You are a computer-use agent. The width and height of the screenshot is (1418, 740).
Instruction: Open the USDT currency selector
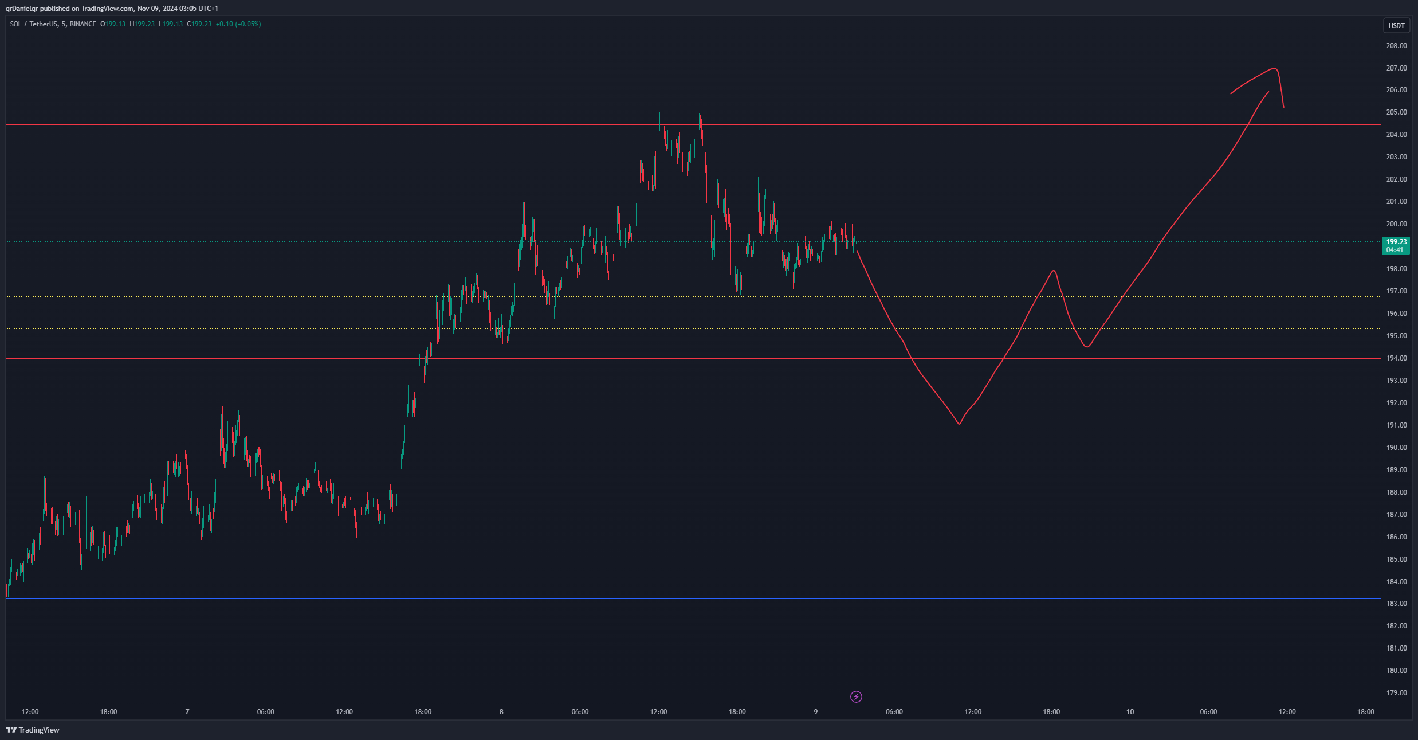click(x=1396, y=25)
